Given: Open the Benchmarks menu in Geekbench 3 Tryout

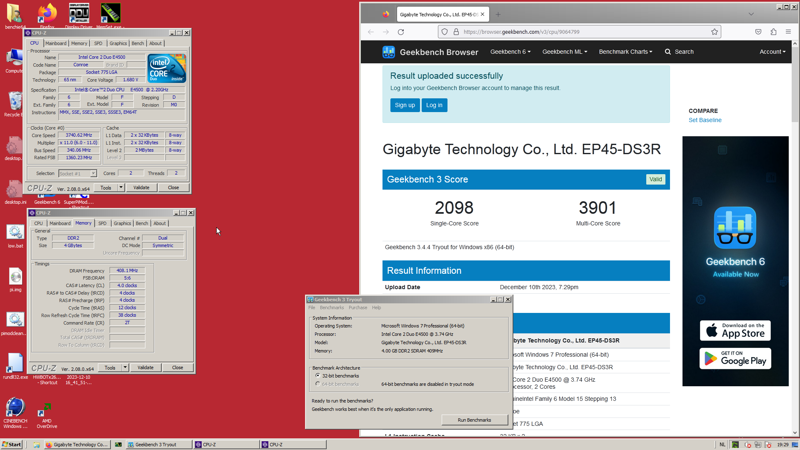Looking at the screenshot, I should (332, 307).
